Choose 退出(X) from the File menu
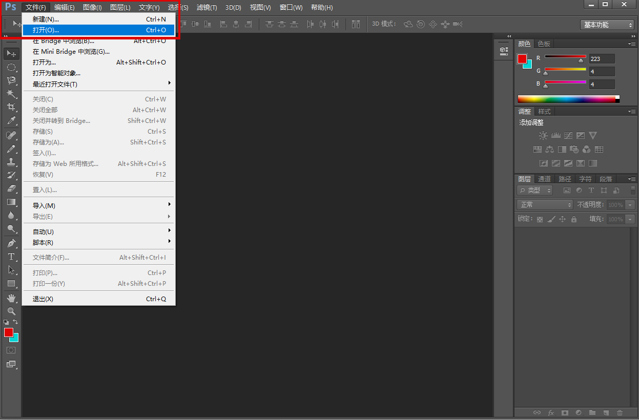639x420 pixels. point(99,299)
